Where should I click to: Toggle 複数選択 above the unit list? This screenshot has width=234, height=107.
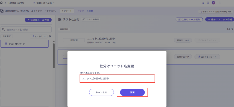coord(64,29)
